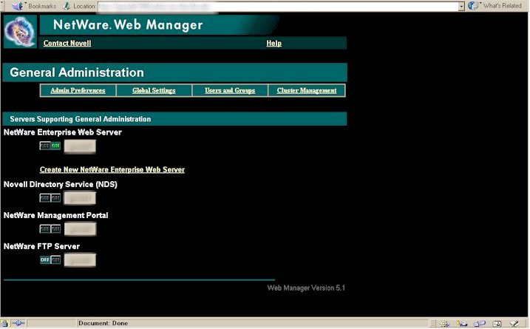
Task: Open the Global Settings tab
Action: [x=154, y=90]
